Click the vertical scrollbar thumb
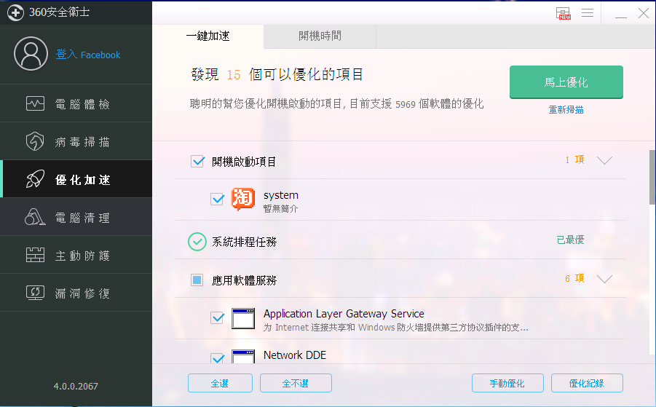The height and width of the screenshot is (407, 656). 652,177
